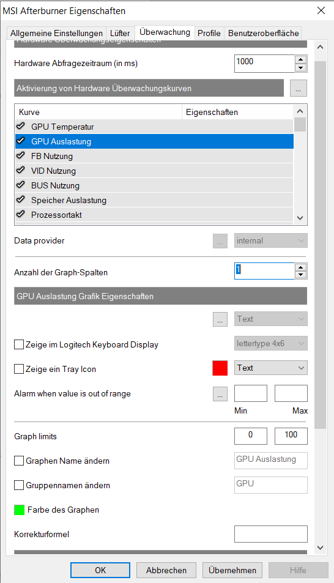Toggle the Speicher Auslastung checkmark

pos(21,199)
